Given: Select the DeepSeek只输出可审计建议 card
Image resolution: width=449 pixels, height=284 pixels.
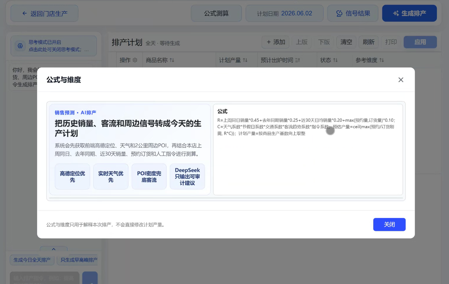Looking at the screenshot, I should (187, 176).
